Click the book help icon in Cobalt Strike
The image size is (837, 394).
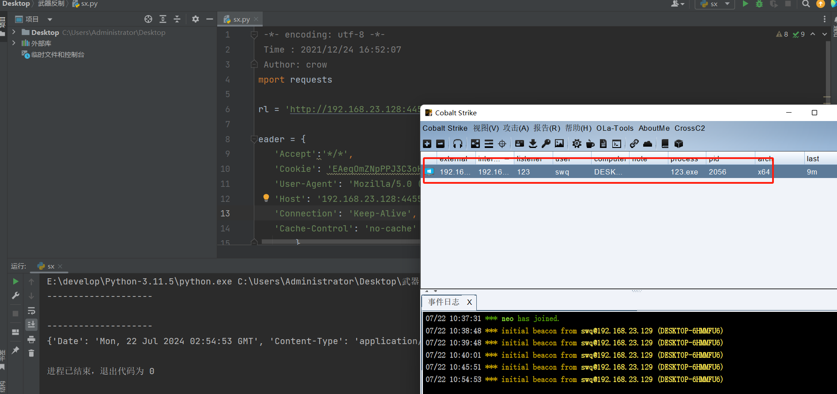pos(665,144)
